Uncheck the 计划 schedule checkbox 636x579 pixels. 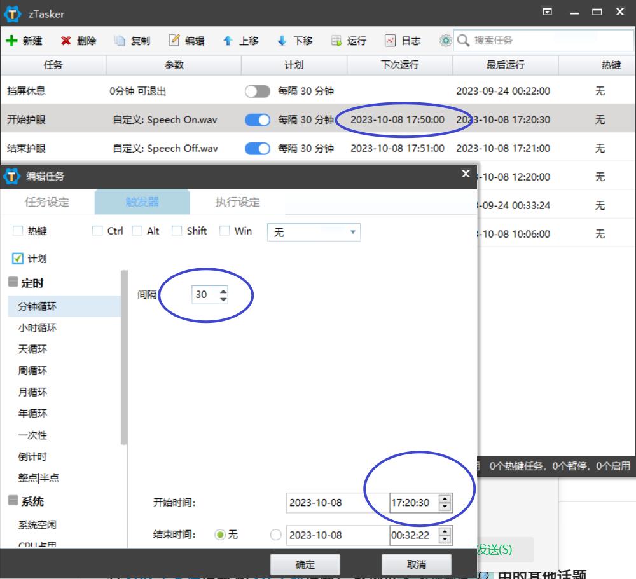17,259
